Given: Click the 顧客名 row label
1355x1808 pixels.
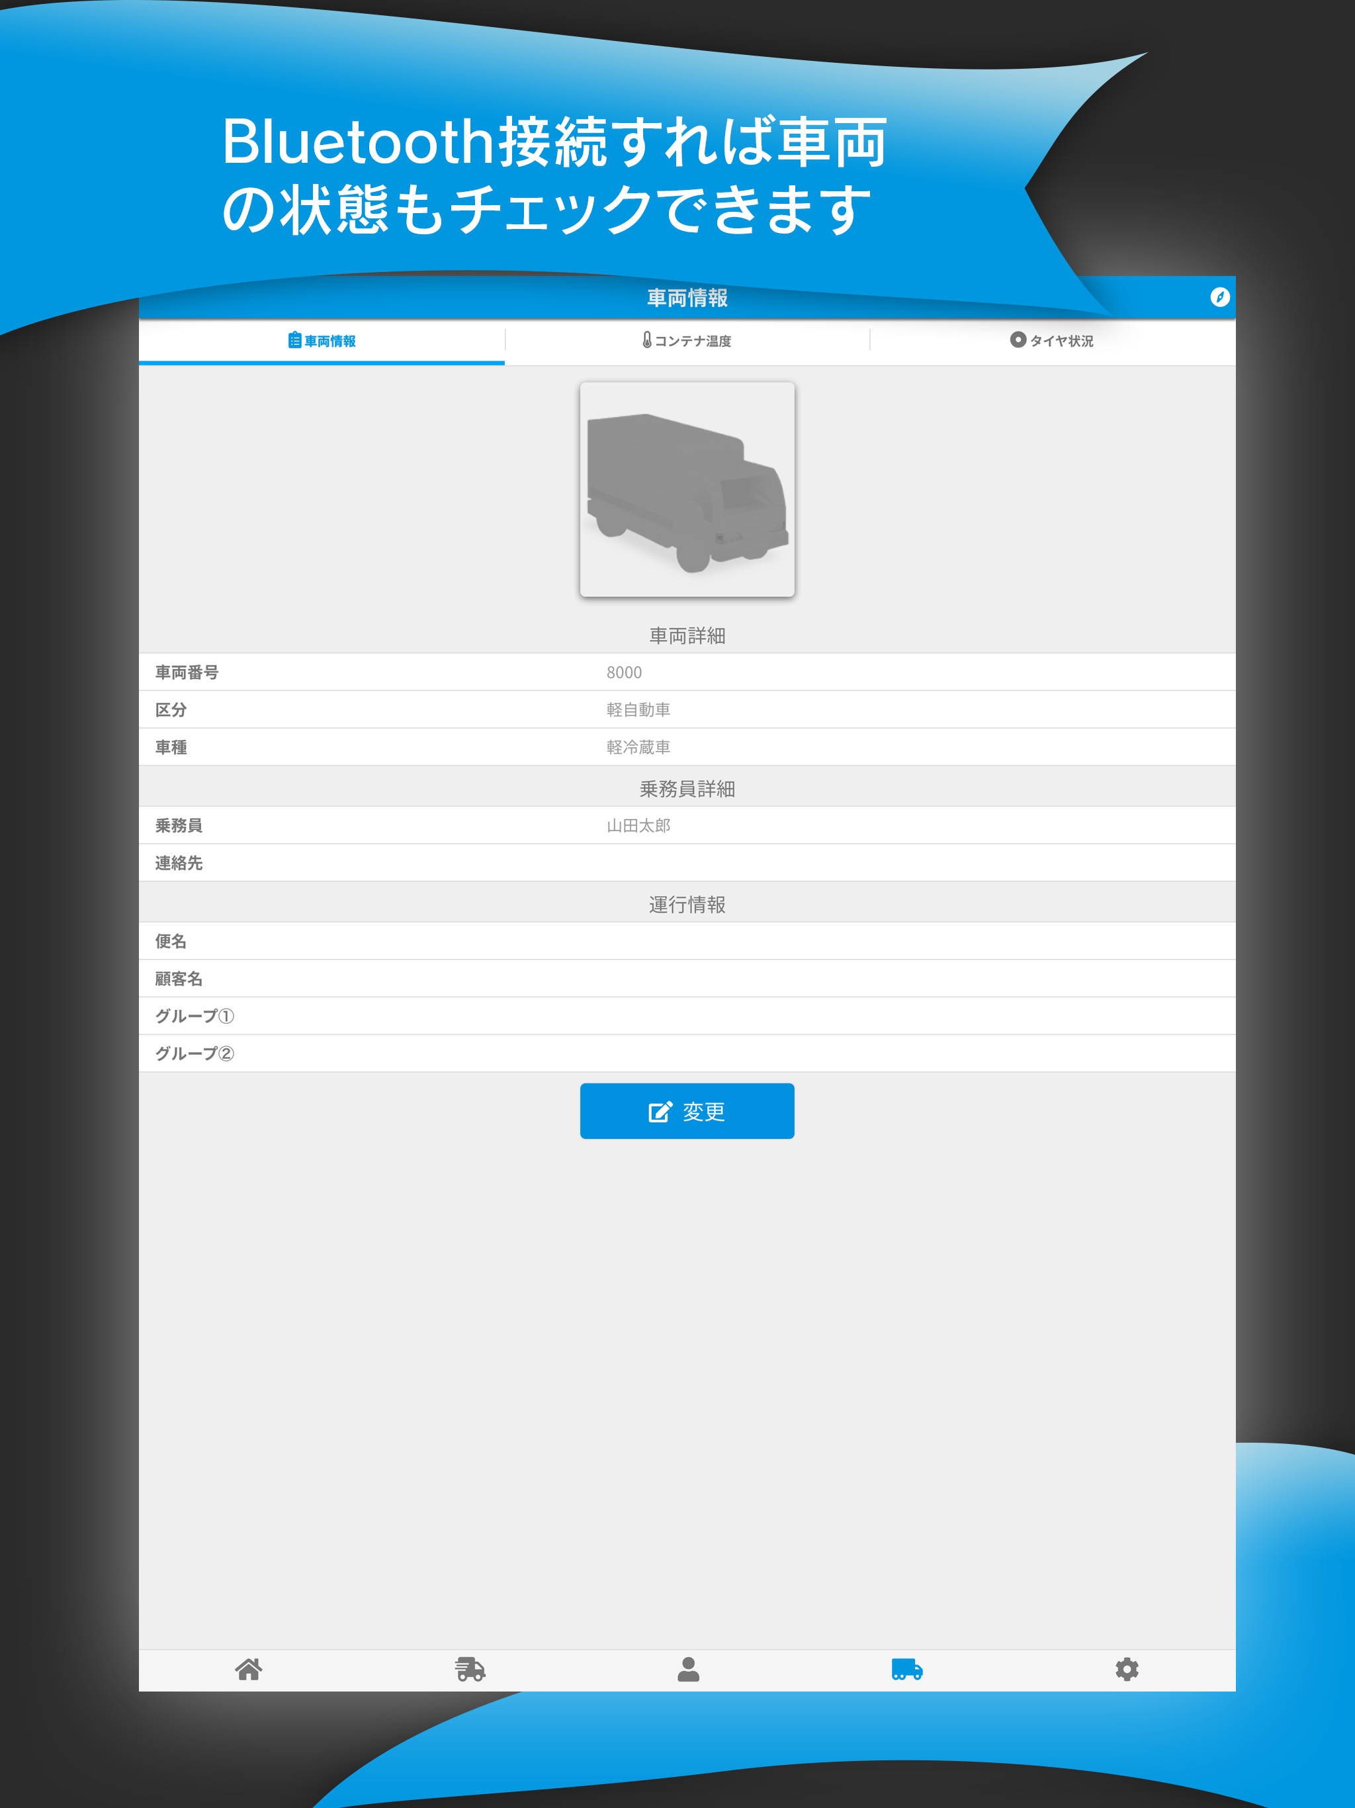Looking at the screenshot, I should coord(179,979).
